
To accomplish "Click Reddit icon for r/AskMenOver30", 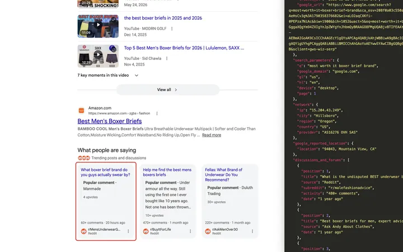I will [x=208, y=231].
